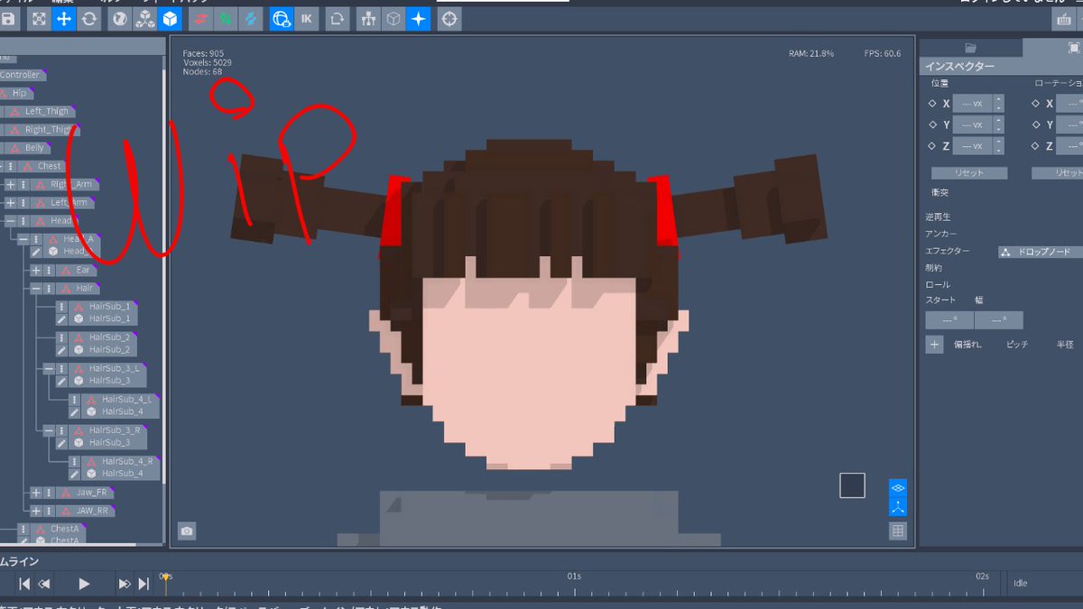This screenshot has width=1083, height=609.
Task: Select the move tool with four arrows
Action: [64, 18]
